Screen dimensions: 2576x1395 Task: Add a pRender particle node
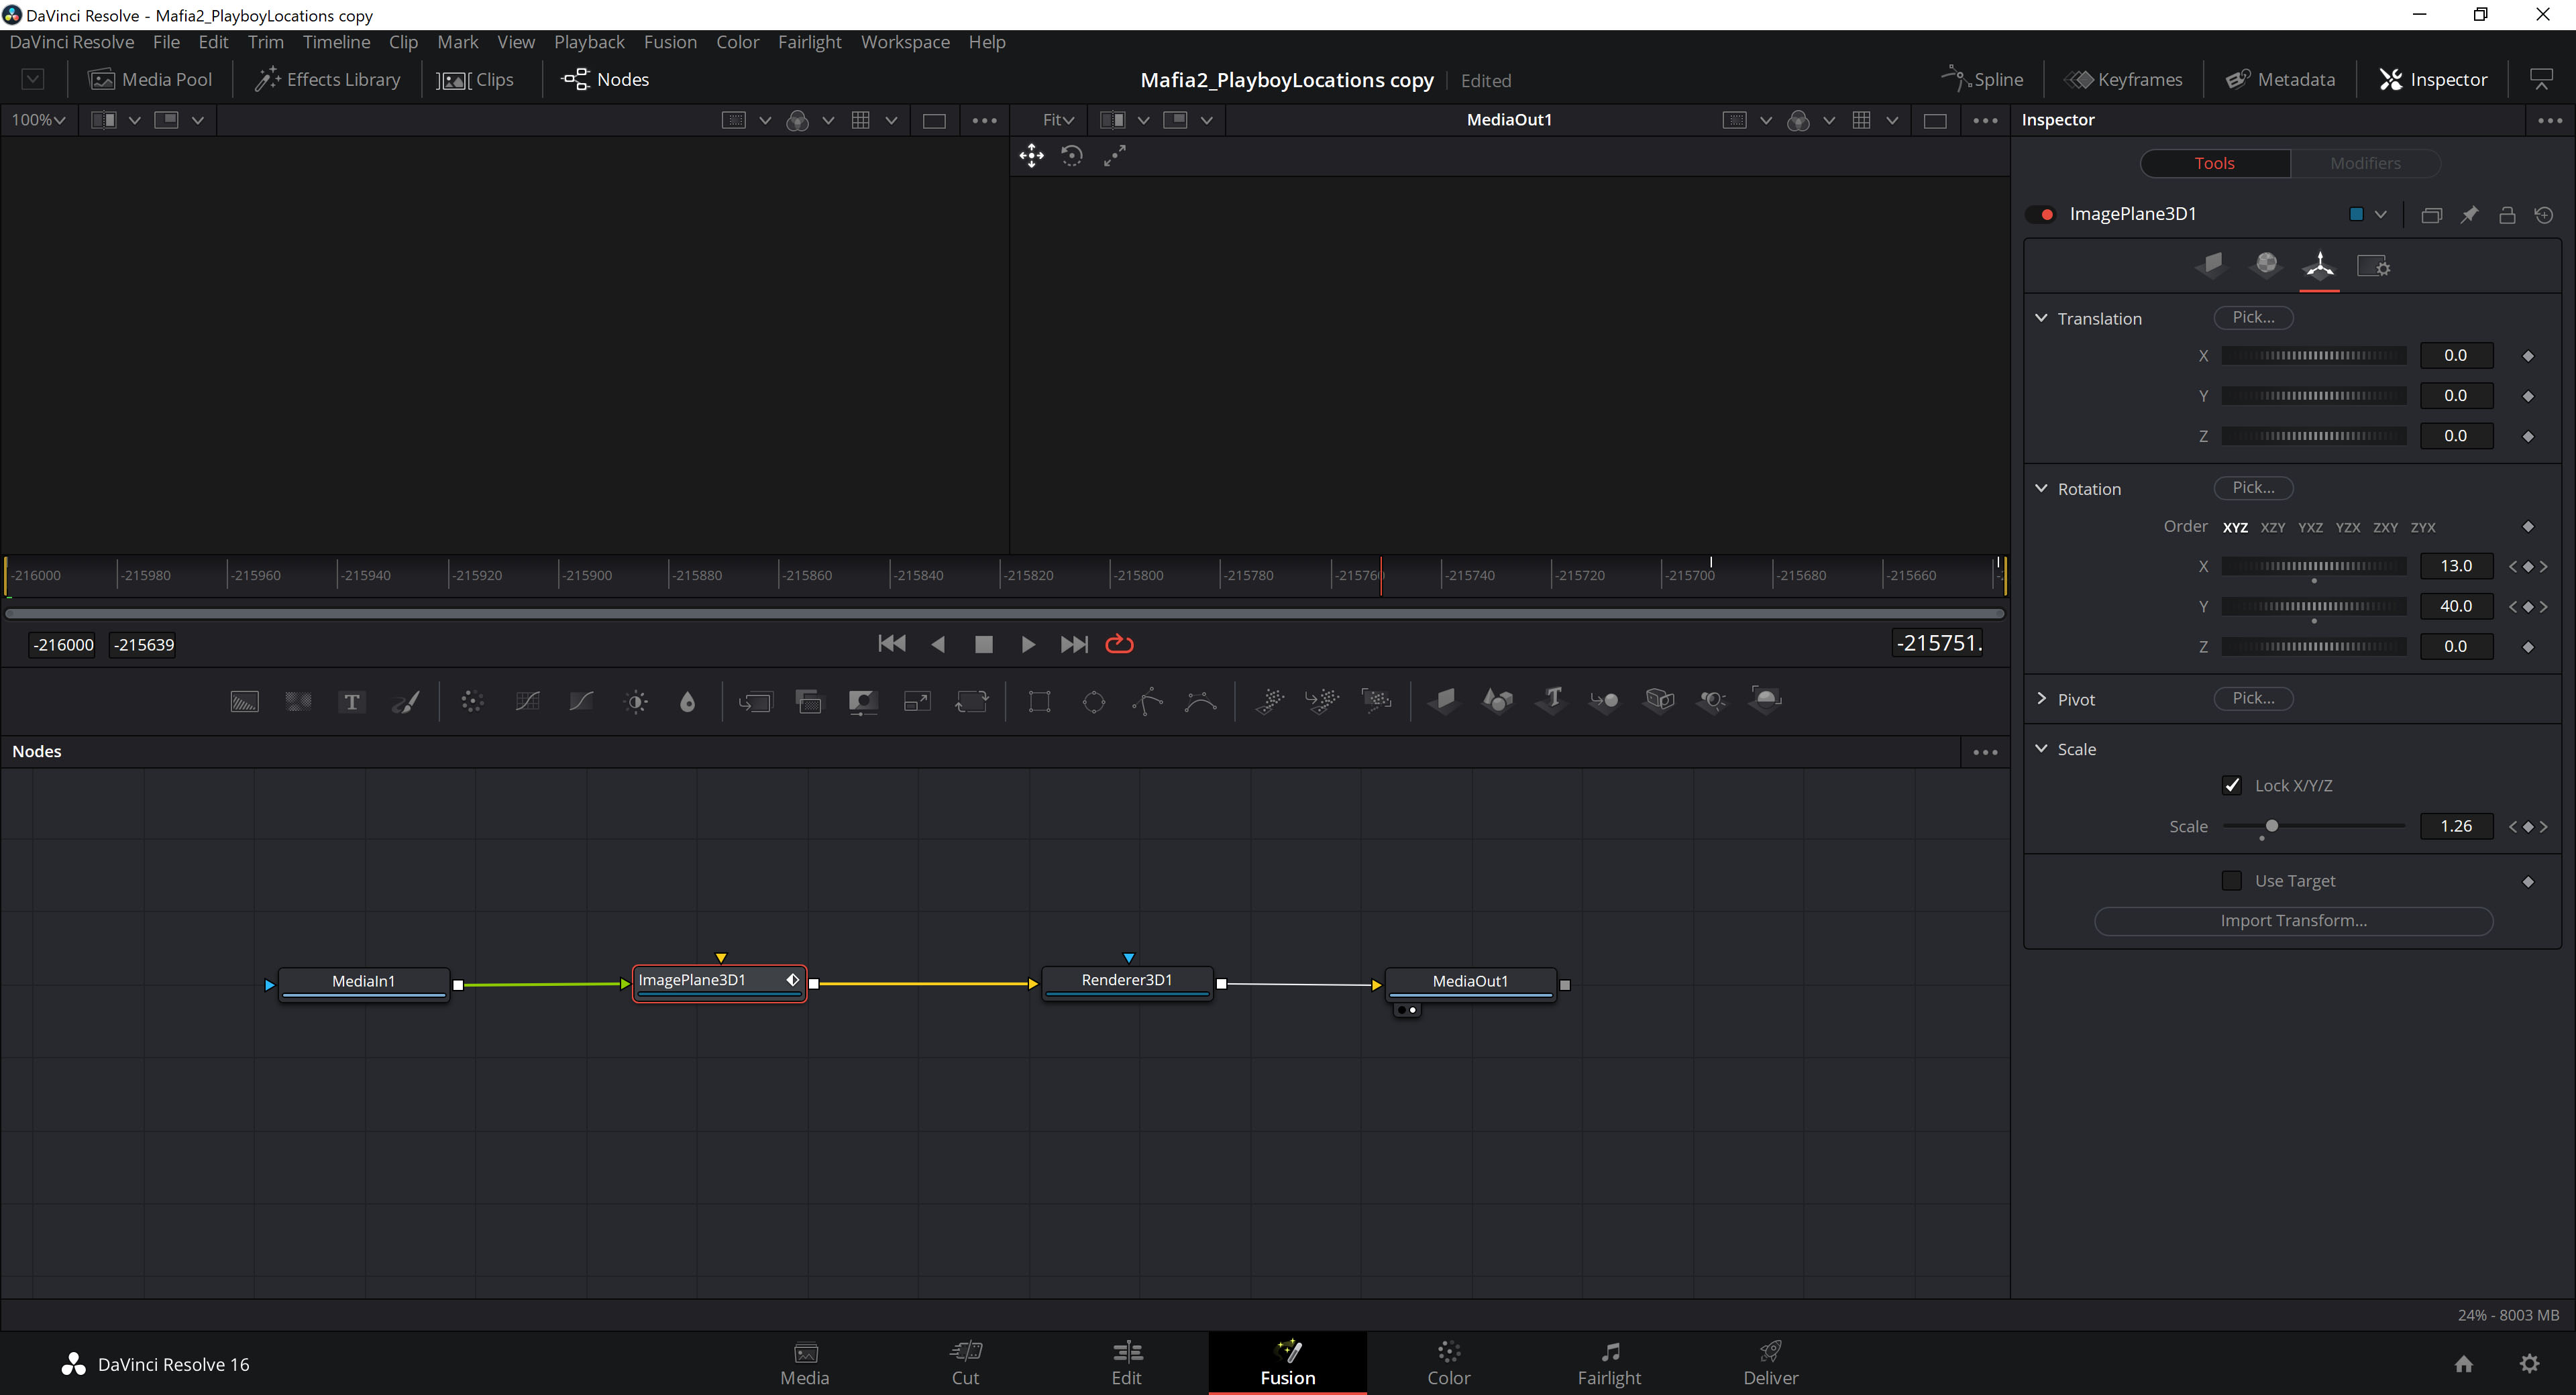[x=1377, y=702]
